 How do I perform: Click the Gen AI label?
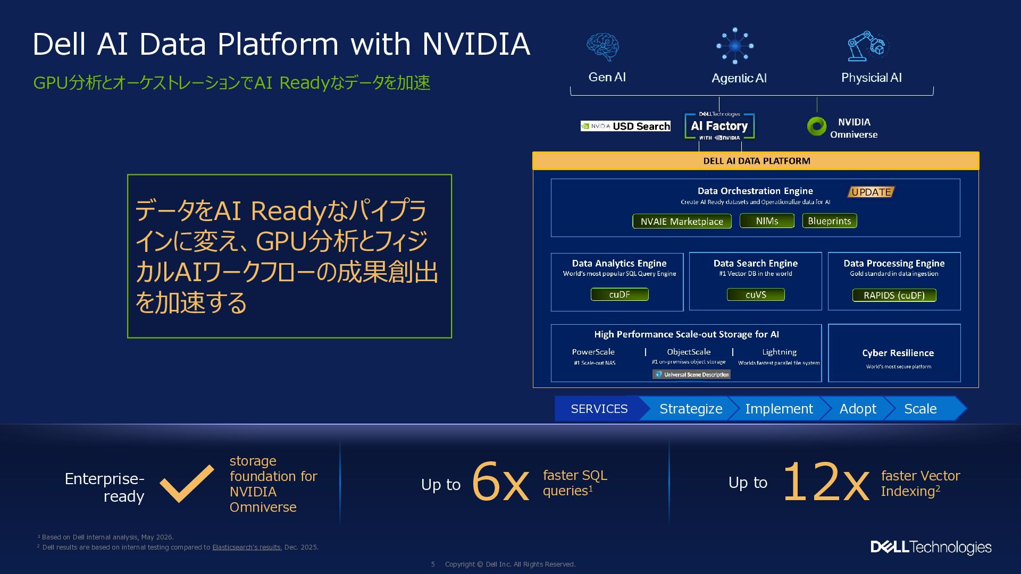pos(607,77)
